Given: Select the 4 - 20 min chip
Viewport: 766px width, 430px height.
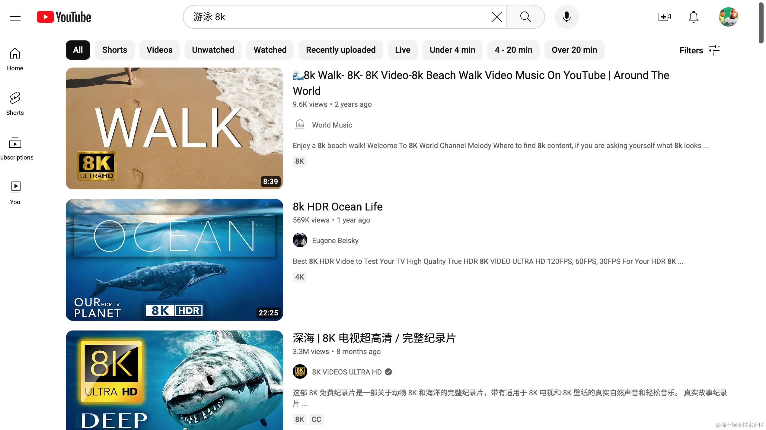Looking at the screenshot, I should click(x=513, y=50).
